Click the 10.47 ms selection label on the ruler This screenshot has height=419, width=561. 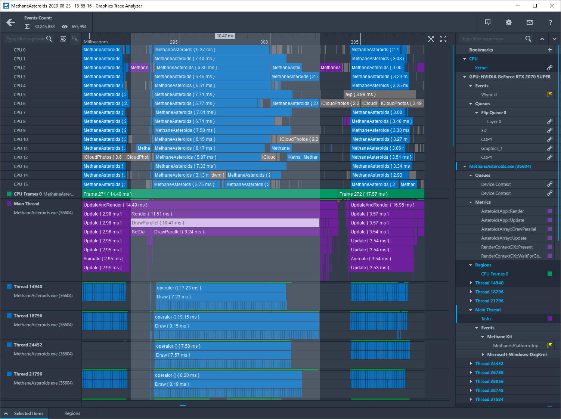225,36
